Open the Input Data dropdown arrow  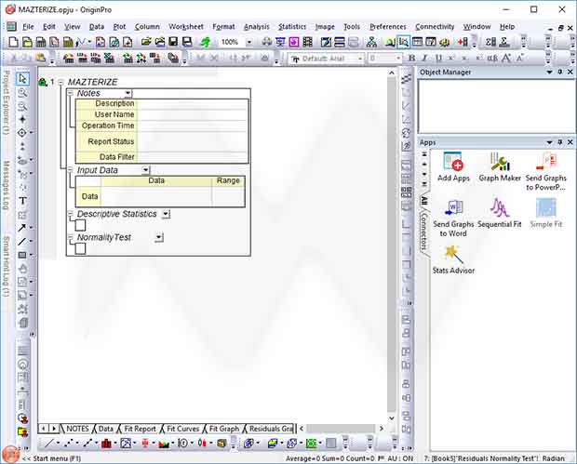[146, 170]
